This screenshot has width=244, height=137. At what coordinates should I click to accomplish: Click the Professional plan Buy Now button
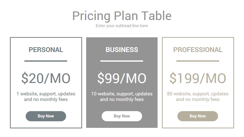tap(198, 116)
